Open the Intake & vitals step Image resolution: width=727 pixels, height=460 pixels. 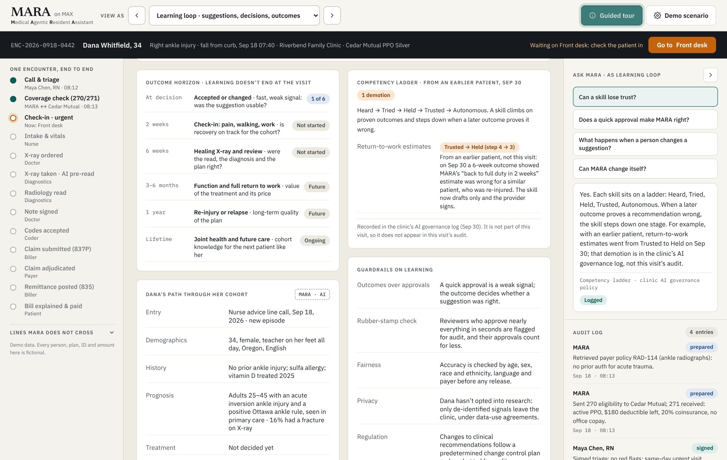click(62, 140)
